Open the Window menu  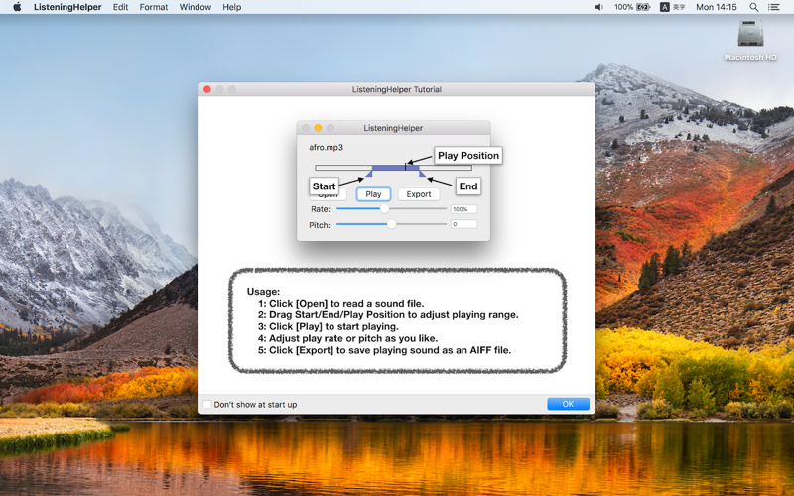tap(195, 7)
